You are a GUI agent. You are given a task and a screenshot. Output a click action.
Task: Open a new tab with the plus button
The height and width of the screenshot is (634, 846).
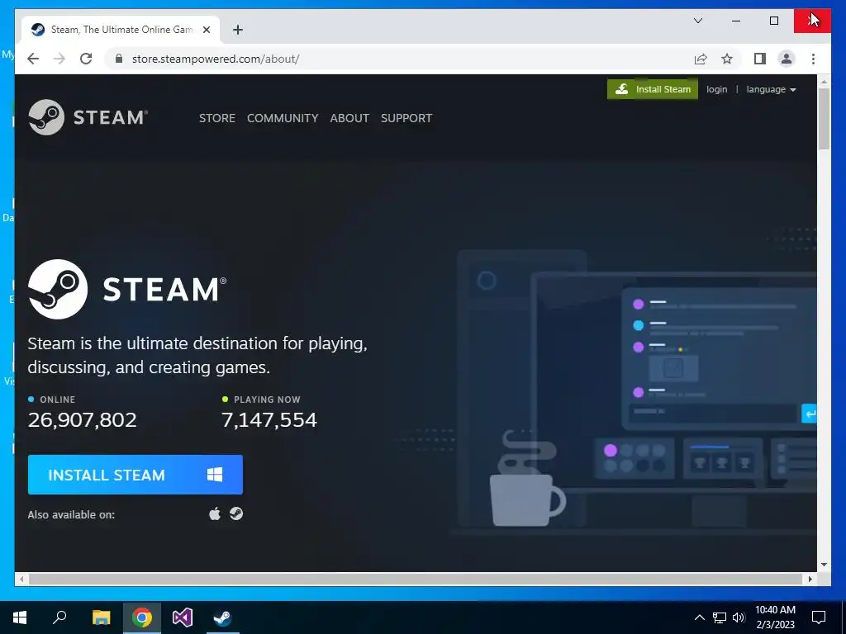point(238,30)
